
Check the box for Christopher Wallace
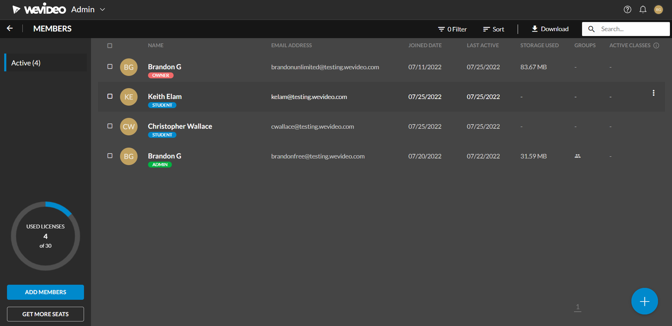[x=110, y=126]
